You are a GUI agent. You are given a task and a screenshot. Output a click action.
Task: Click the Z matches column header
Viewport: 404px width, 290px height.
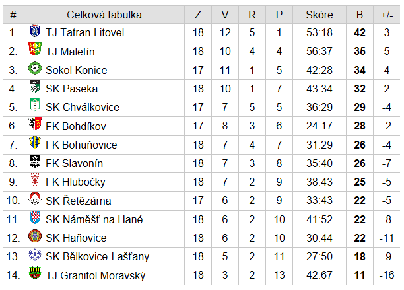point(198,15)
